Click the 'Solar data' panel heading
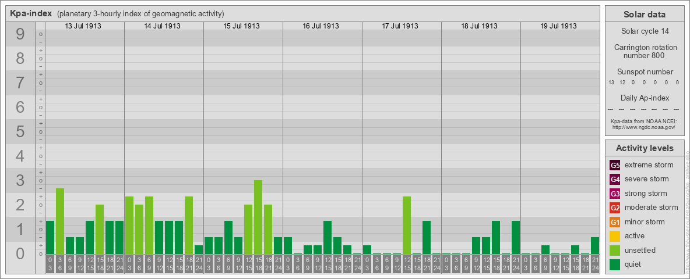 coord(645,15)
